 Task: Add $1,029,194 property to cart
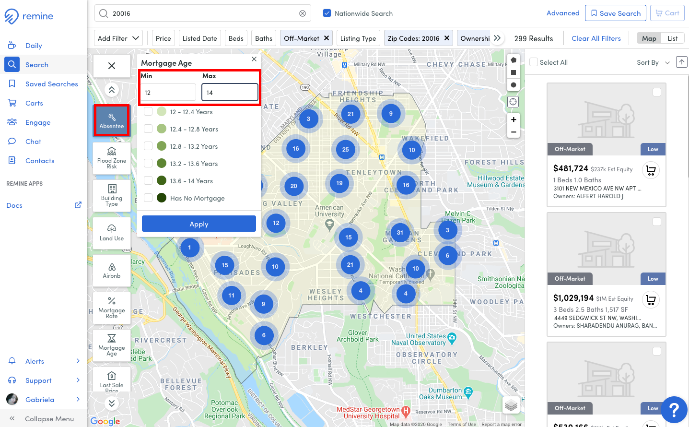click(x=651, y=300)
